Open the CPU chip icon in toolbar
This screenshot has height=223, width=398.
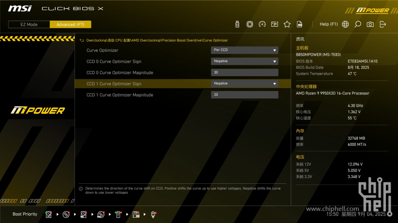[250, 24]
